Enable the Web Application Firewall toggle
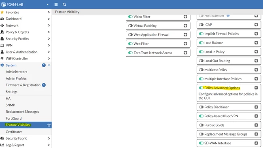Viewport: 263px width, 148px height. point(130,35)
